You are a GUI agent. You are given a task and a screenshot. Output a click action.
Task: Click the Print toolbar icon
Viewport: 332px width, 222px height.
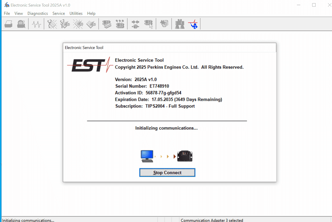tap(8, 24)
